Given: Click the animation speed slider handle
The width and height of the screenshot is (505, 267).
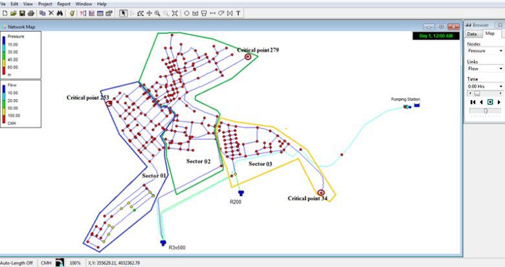Looking at the screenshot, I should click(x=486, y=111).
